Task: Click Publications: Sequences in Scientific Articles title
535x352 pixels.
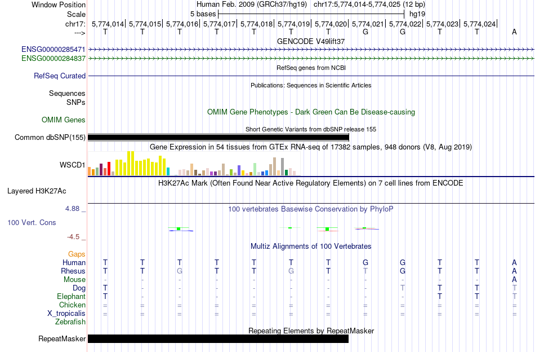Action: [311, 85]
